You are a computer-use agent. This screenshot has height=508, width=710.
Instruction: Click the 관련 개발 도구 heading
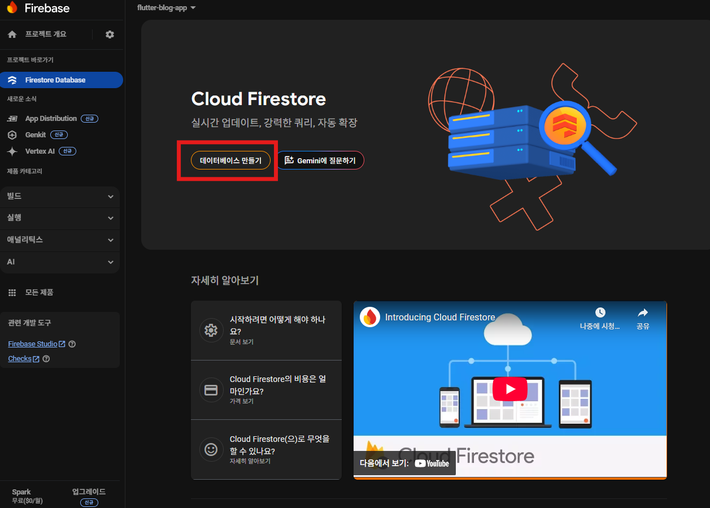click(x=29, y=323)
